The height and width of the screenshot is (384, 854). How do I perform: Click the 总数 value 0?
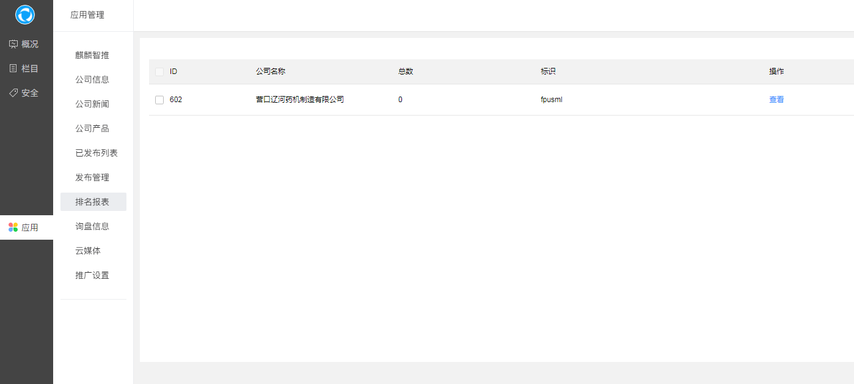pos(400,100)
